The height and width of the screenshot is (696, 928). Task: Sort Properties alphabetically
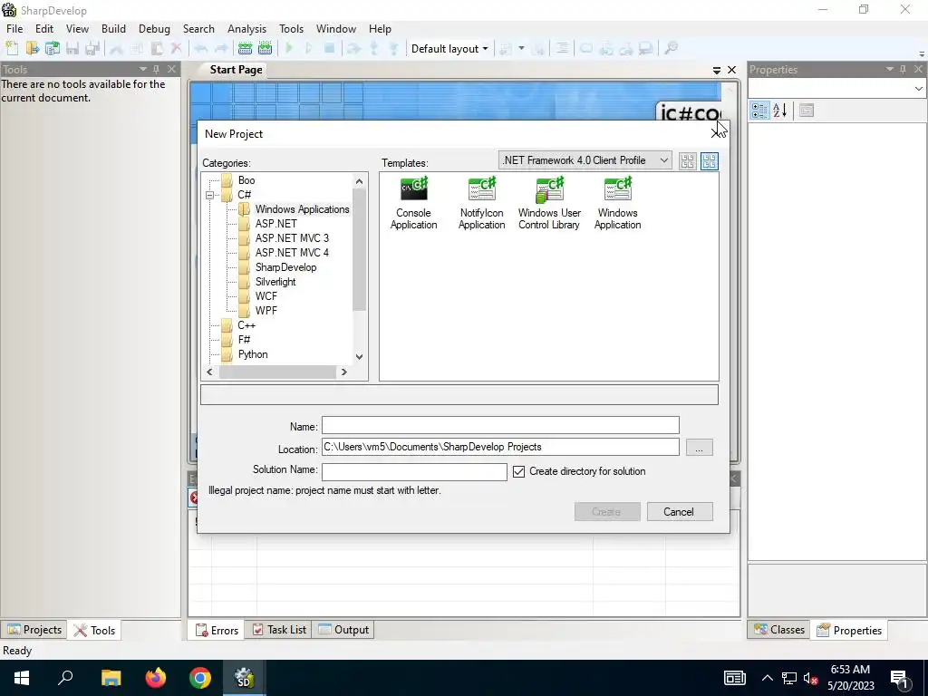[780, 110]
